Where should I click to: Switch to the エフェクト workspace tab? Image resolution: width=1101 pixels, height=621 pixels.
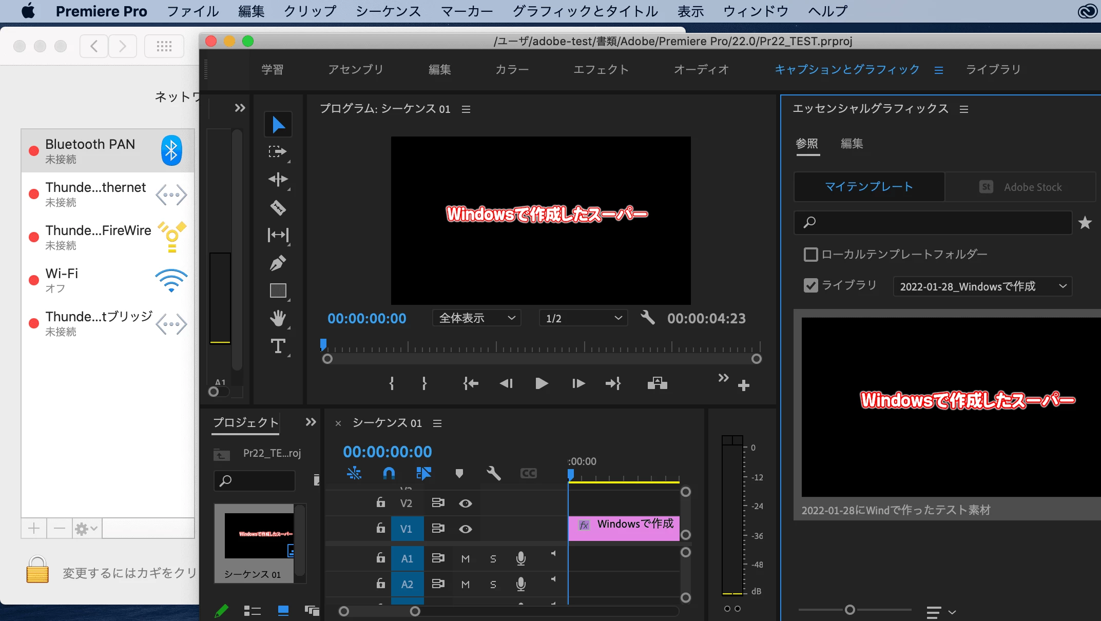click(601, 69)
